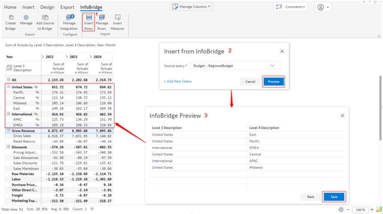Close the InfoBridge Preview dialog

click(343, 116)
